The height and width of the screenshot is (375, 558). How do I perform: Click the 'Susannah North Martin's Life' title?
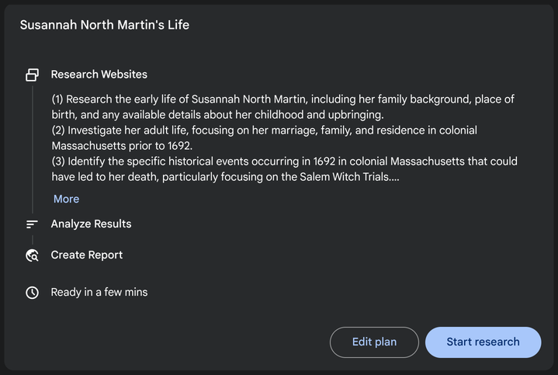[x=104, y=25]
